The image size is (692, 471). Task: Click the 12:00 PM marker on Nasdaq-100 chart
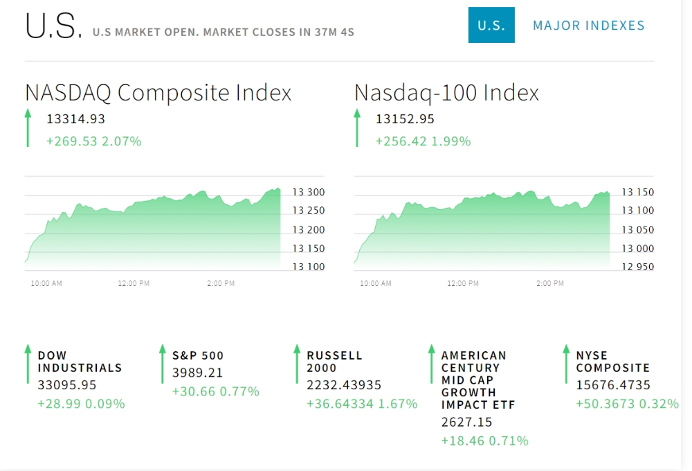pyautogui.click(x=463, y=283)
